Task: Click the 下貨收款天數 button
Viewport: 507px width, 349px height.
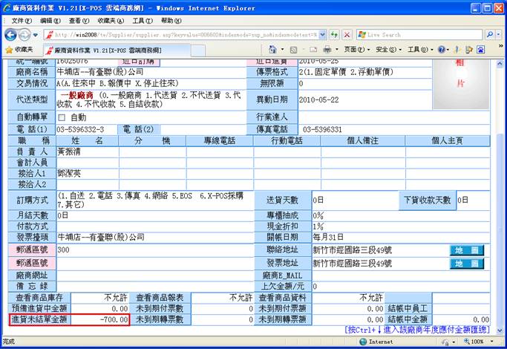Action: click(x=428, y=200)
